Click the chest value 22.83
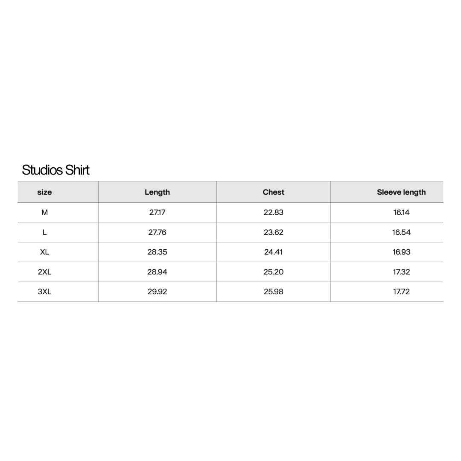Viewport: 461px width, 461px height. coord(274,212)
